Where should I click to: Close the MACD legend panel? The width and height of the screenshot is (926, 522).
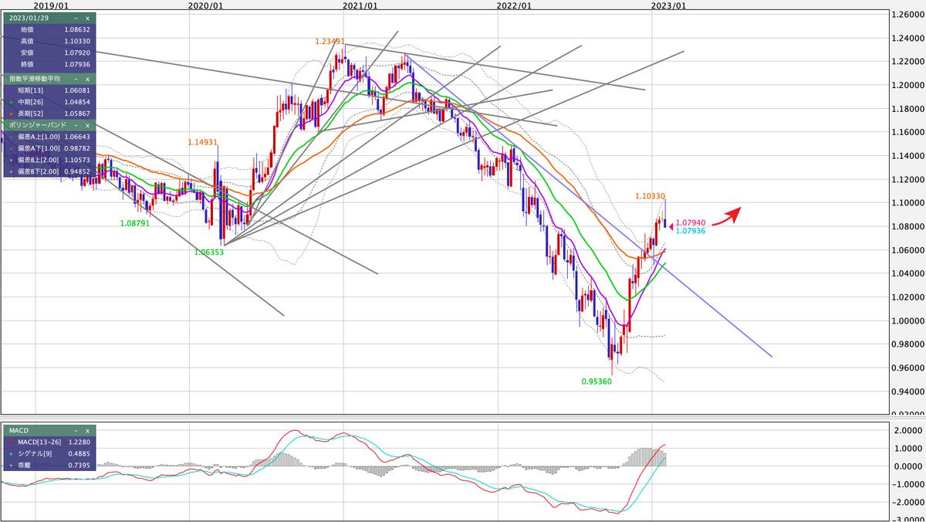(x=87, y=430)
